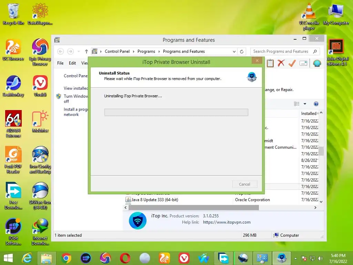Click Oracle Corporation publisher cell
Screen dimensions: 353x265
pyautogui.click(x=252, y=200)
